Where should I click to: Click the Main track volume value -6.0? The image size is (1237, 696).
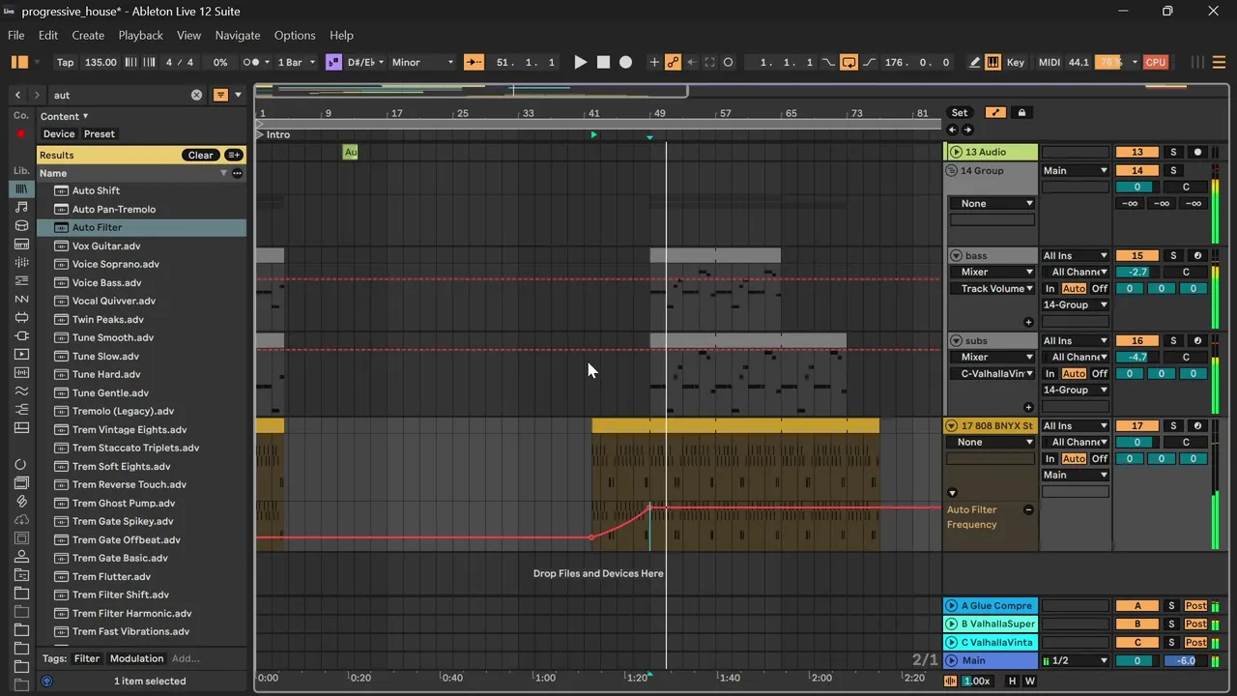click(x=1186, y=661)
